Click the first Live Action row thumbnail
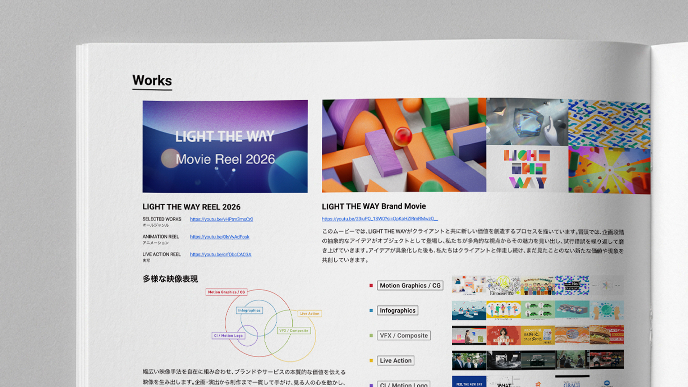Screen dimensions: 688x387 pyautogui.click(x=469, y=360)
